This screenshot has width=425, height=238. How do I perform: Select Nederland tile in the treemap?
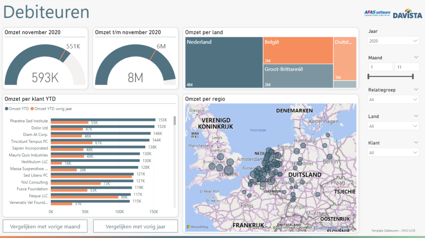(224, 62)
